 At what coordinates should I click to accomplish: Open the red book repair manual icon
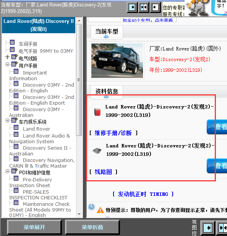point(97,112)
